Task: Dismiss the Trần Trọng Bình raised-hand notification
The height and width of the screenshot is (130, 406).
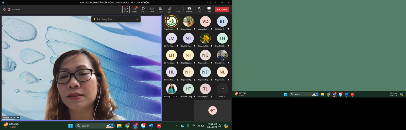Action: (x=138, y=19)
